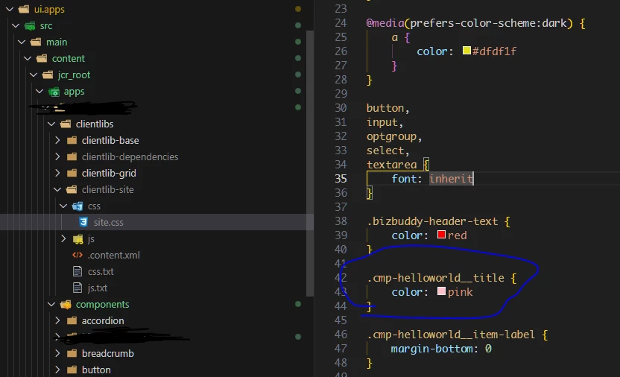
Task: Click the clientlib-site folder icon
Action: tap(72, 189)
